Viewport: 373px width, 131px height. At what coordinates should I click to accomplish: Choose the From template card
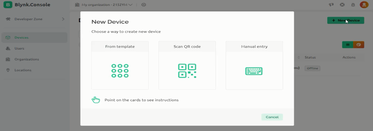(x=120, y=65)
